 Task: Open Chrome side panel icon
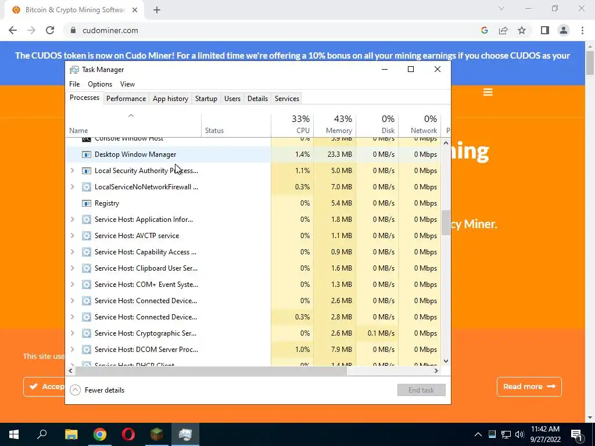[x=545, y=30]
